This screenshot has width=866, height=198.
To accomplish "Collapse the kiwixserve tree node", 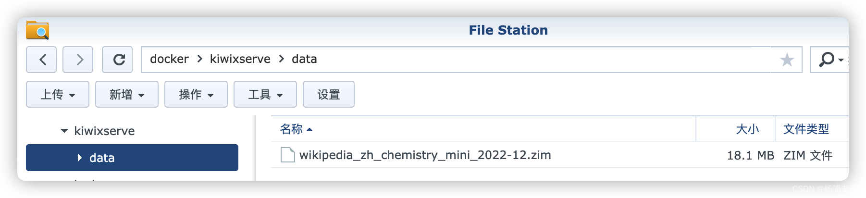I will [64, 131].
